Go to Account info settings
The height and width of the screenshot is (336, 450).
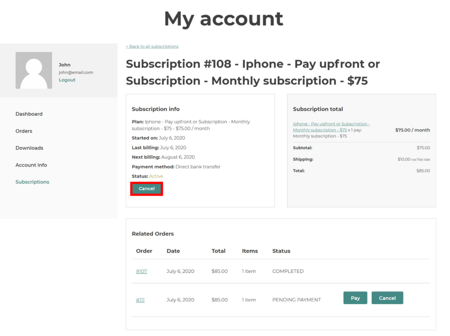pyautogui.click(x=31, y=165)
